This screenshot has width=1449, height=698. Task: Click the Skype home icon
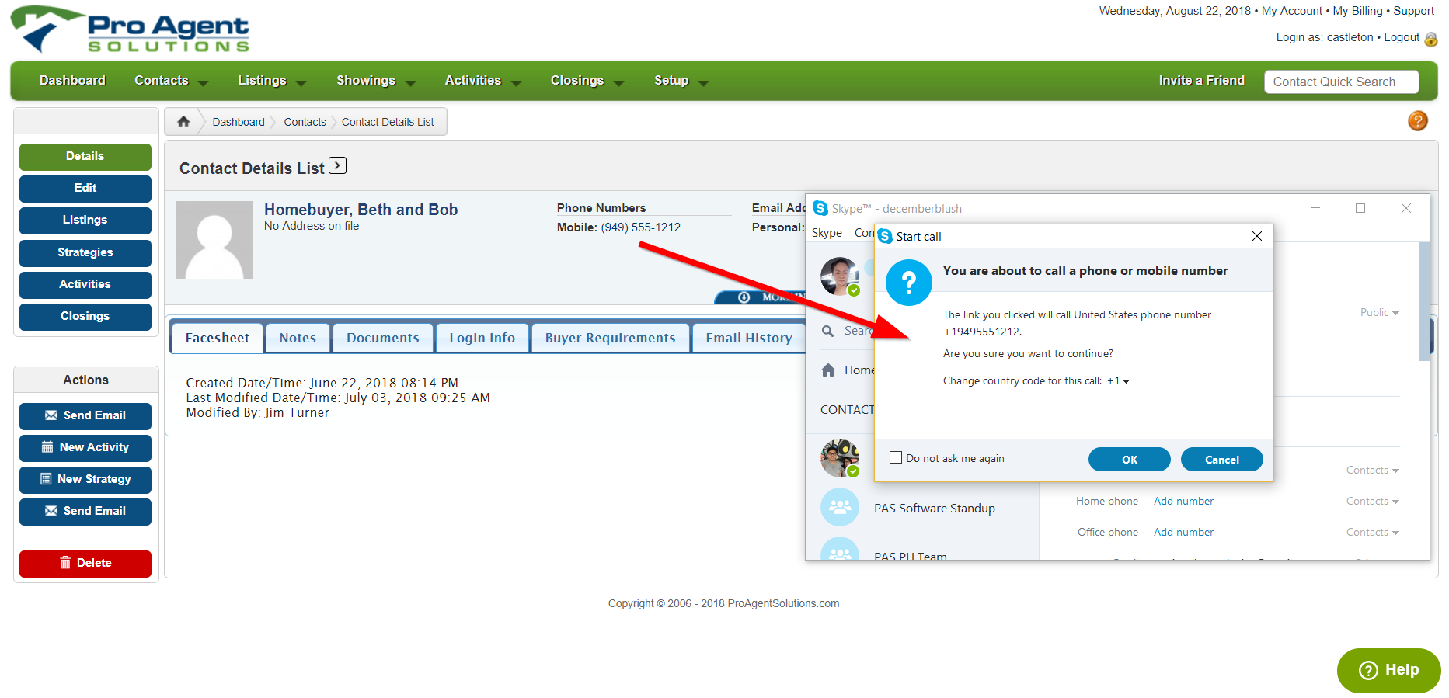[x=828, y=370]
